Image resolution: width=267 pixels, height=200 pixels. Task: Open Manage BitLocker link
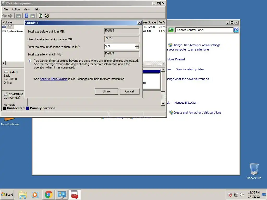tap(185, 103)
